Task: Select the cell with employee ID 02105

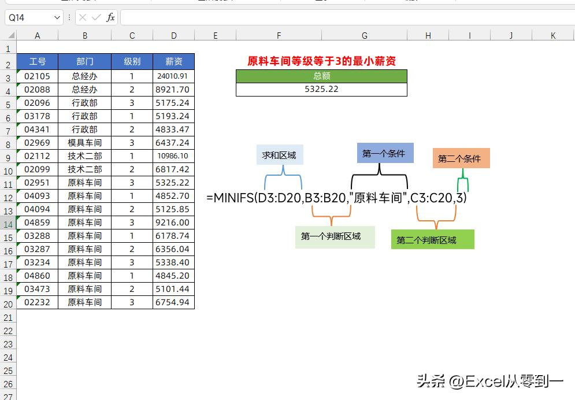Action: pyautogui.click(x=37, y=76)
